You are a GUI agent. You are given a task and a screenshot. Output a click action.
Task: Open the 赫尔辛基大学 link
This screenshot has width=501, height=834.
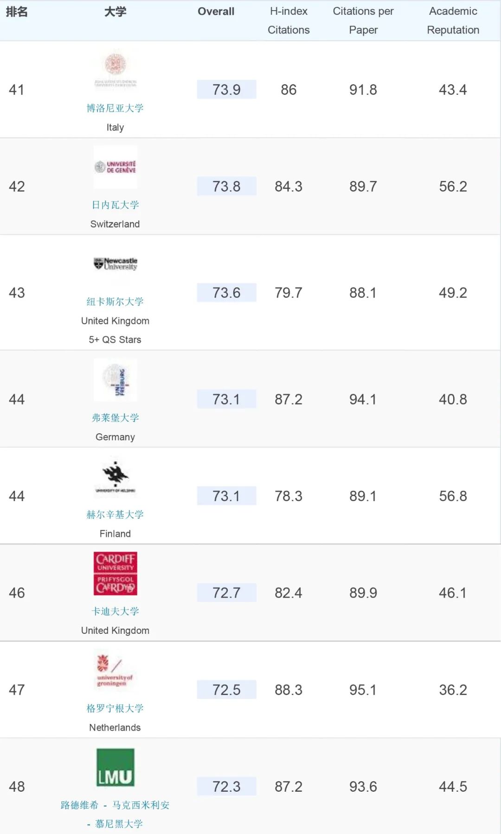[115, 515]
